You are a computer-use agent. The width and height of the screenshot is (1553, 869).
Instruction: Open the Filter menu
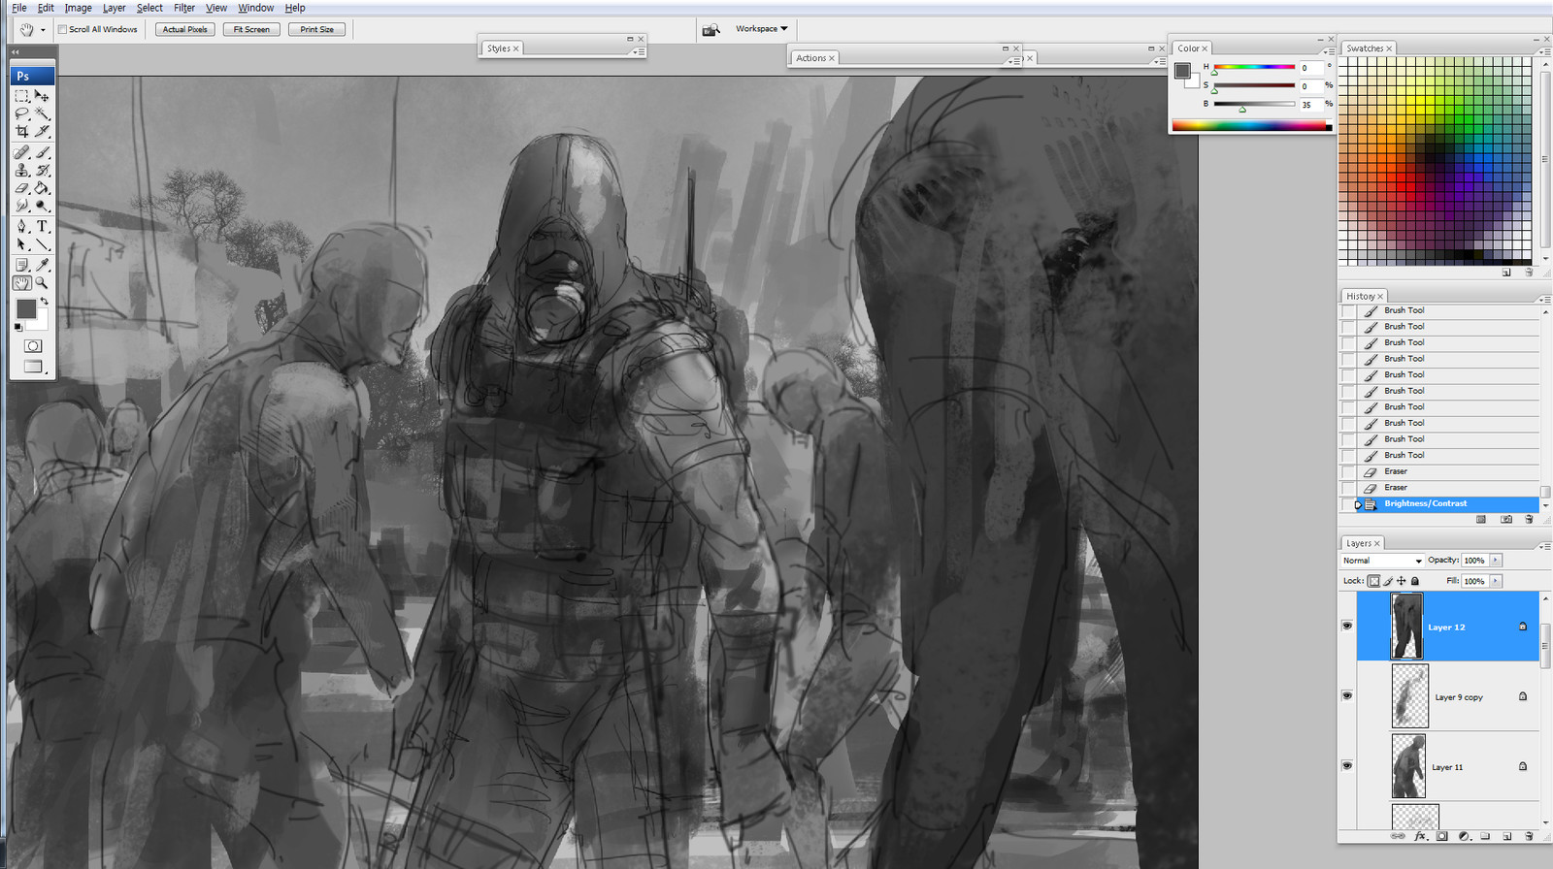184,8
